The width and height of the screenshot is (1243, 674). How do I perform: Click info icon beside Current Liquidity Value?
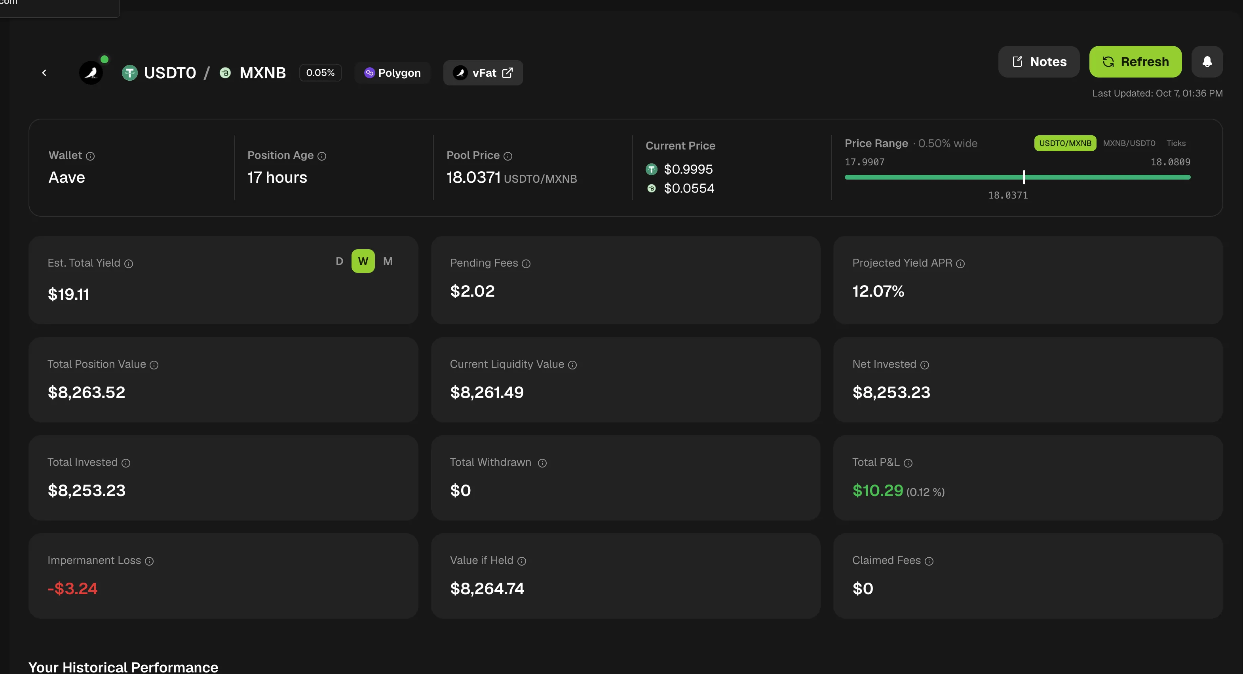pos(572,365)
